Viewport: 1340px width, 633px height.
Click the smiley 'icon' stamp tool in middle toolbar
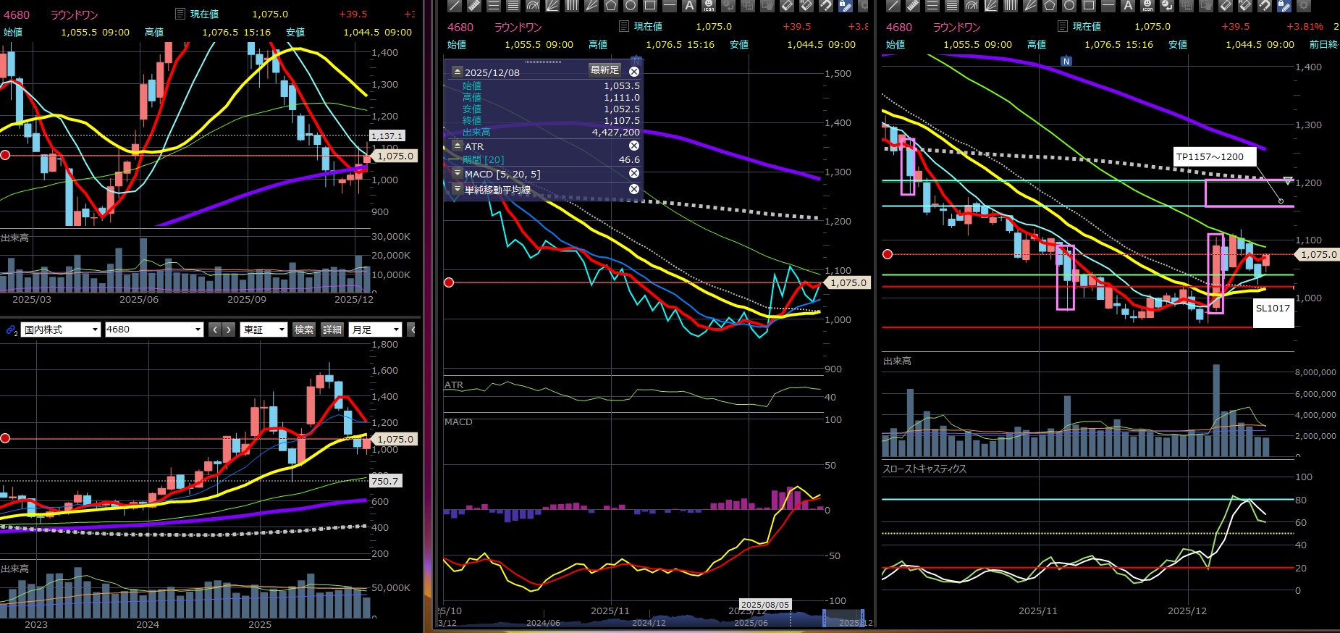709,5
